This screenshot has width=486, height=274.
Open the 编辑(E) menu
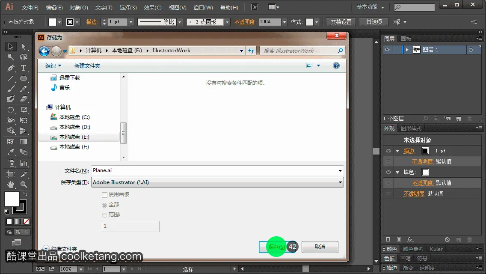point(54,7)
